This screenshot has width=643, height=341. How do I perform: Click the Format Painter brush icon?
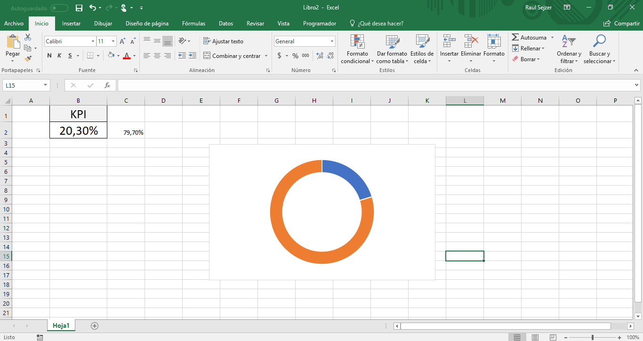[28, 59]
